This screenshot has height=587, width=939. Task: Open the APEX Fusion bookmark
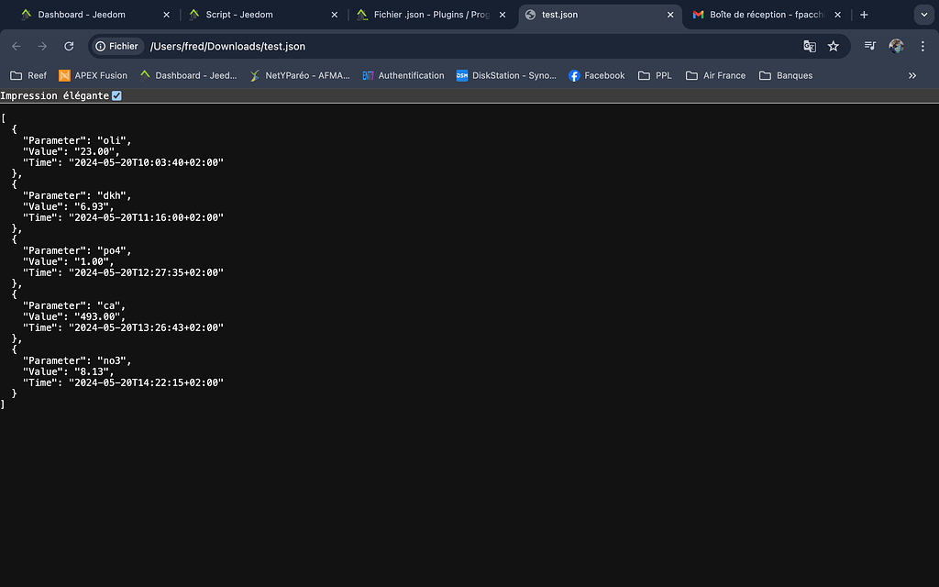(x=92, y=75)
